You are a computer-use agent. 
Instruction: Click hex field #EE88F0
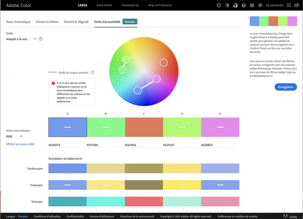pyautogui.click(x=218, y=145)
